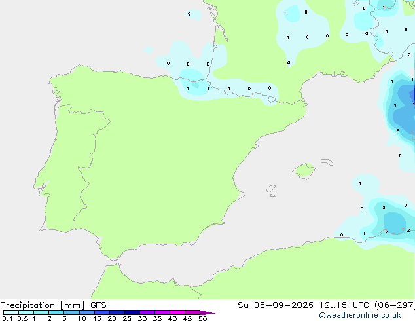Open the weatheronline.co.uk copyright link
Image resolution: width=415 pixels, height=321 pixels.
[x=359, y=315]
